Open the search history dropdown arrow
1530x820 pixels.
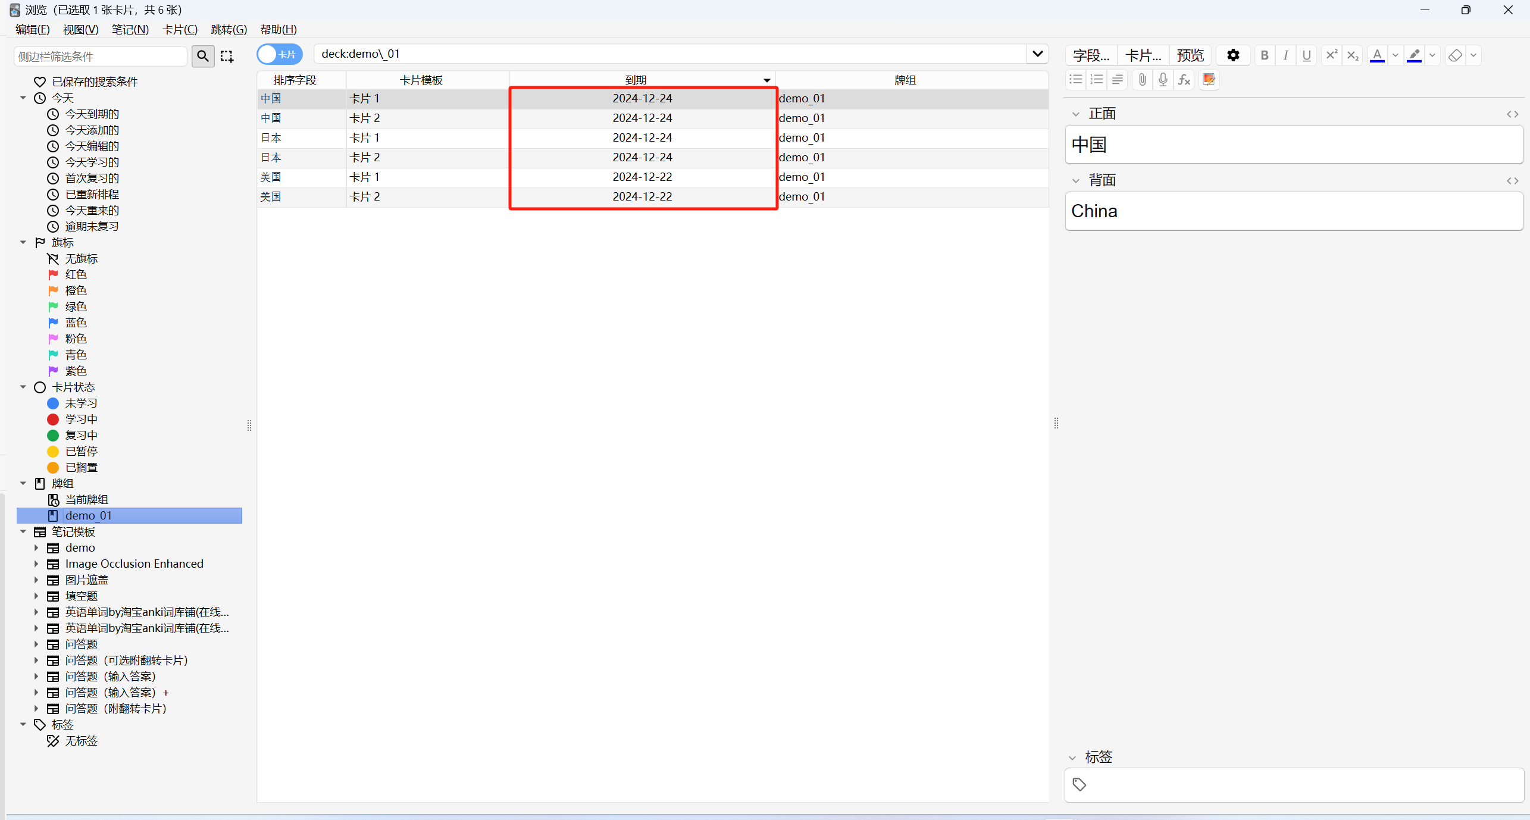[x=1037, y=54]
